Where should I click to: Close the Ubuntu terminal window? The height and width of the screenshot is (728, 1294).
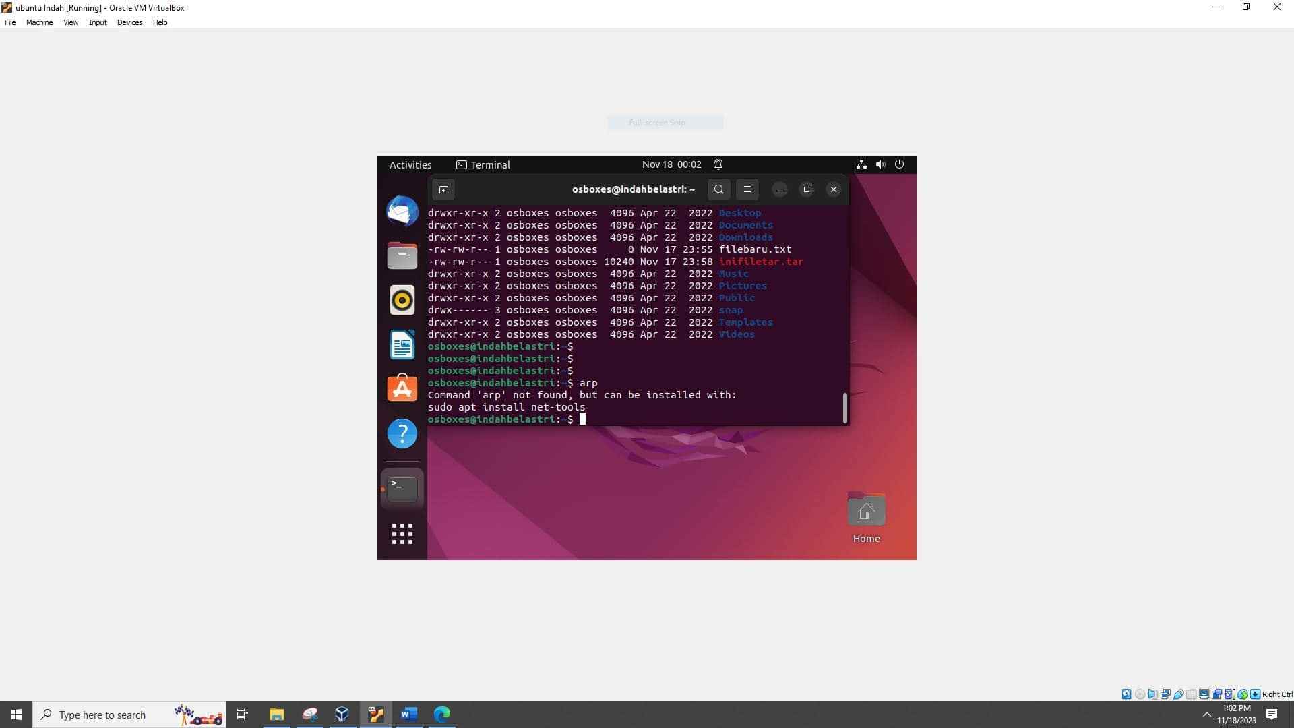834,189
